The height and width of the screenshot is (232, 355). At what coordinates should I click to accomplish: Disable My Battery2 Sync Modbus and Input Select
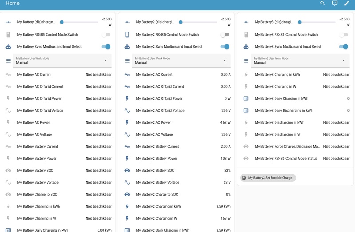tap(225, 47)
